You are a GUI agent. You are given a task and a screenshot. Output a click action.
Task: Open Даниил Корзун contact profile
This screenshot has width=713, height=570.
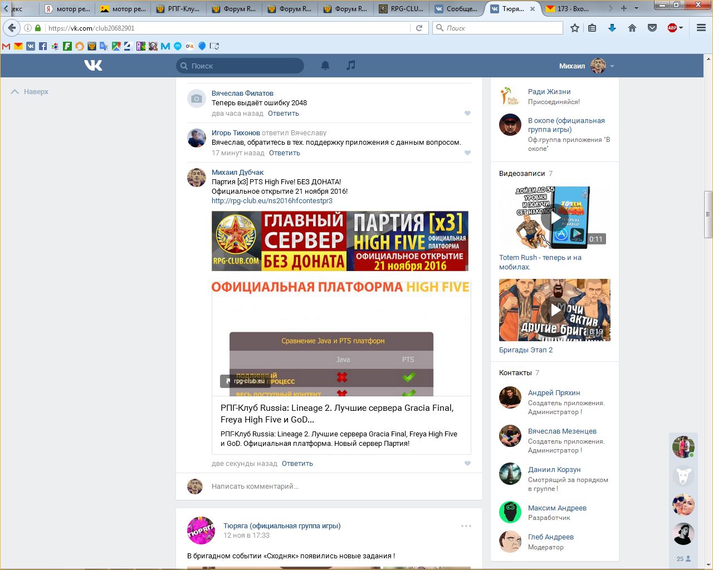tap(554, 469)
